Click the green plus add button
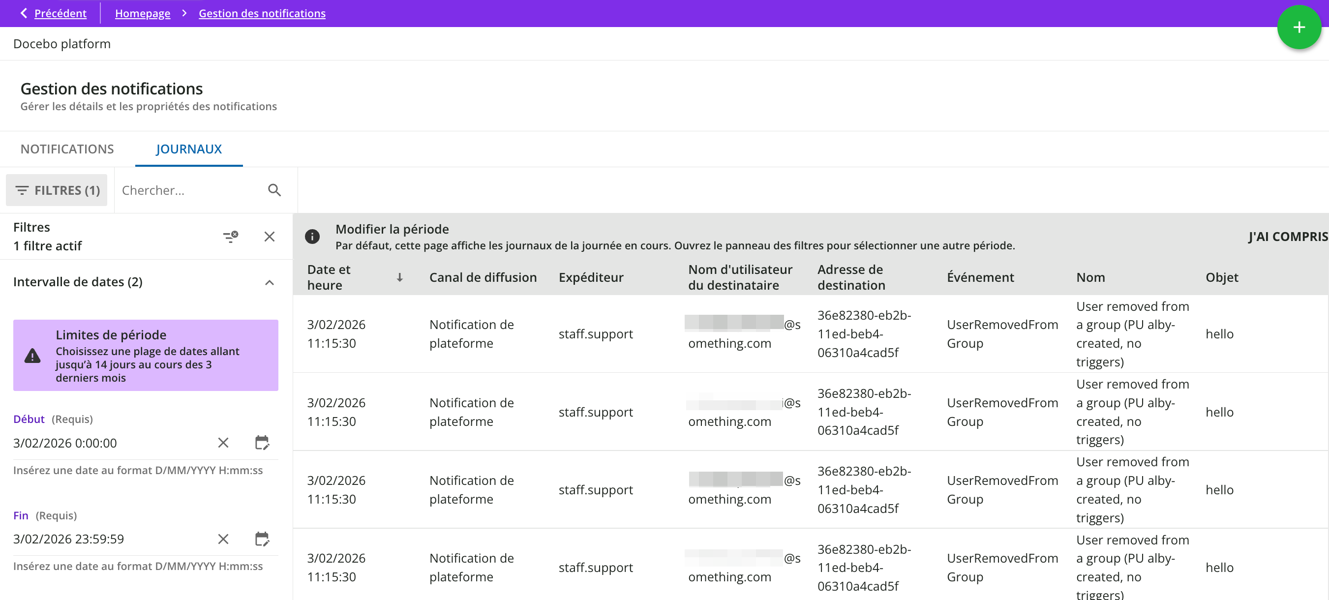 [1299, 28]
